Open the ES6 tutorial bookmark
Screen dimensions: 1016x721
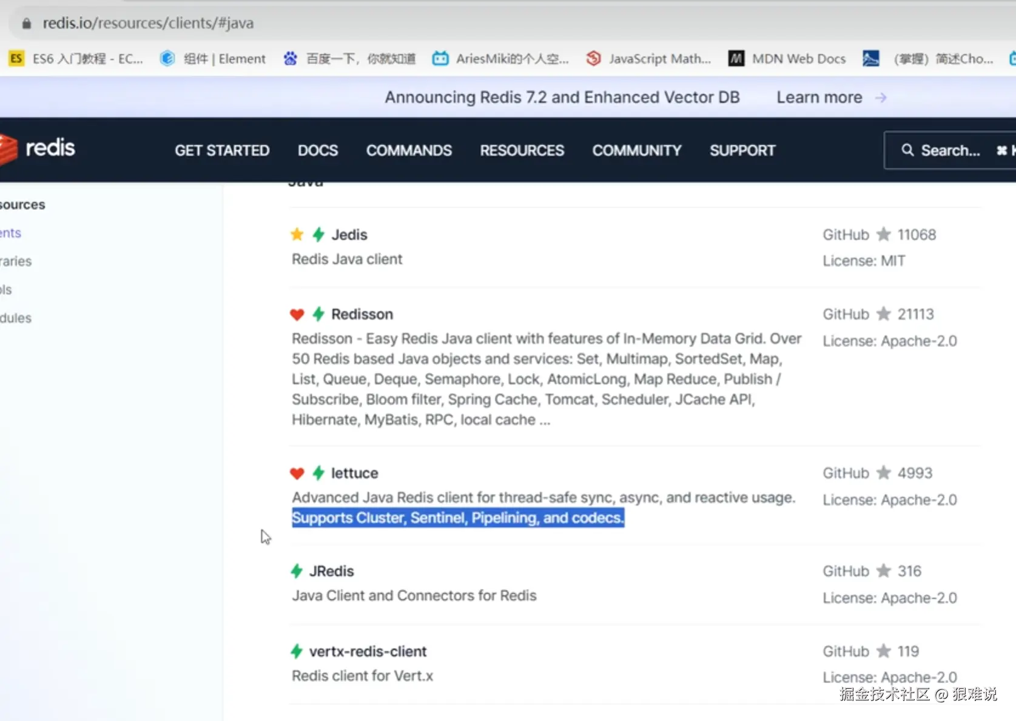click(76, 59)
